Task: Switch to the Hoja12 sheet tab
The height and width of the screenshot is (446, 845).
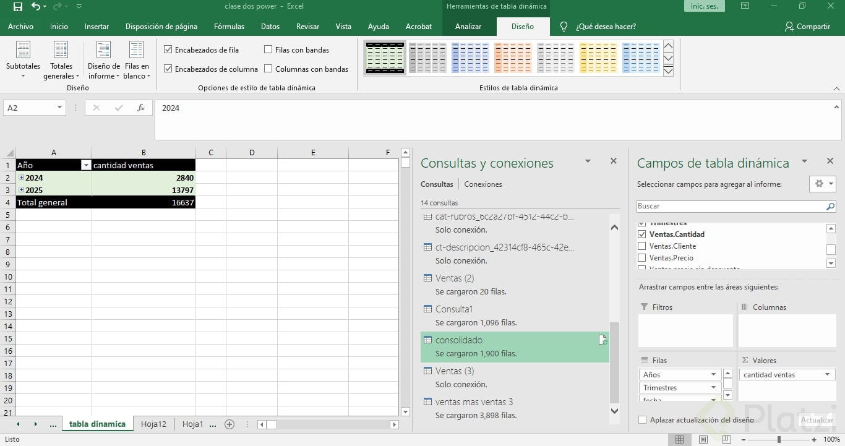Action: point(153,424)
